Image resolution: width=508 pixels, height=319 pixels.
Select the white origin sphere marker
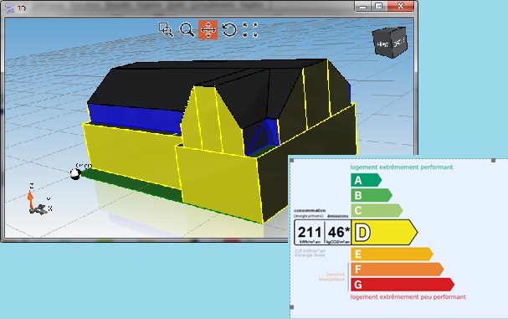pyautogui.click(x=75, y=174)
